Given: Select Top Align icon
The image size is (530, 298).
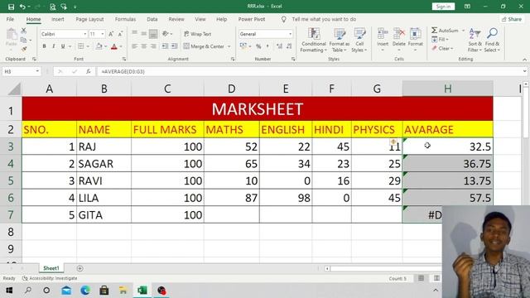Looking at the screenshot, I should [x=134, y=33].
